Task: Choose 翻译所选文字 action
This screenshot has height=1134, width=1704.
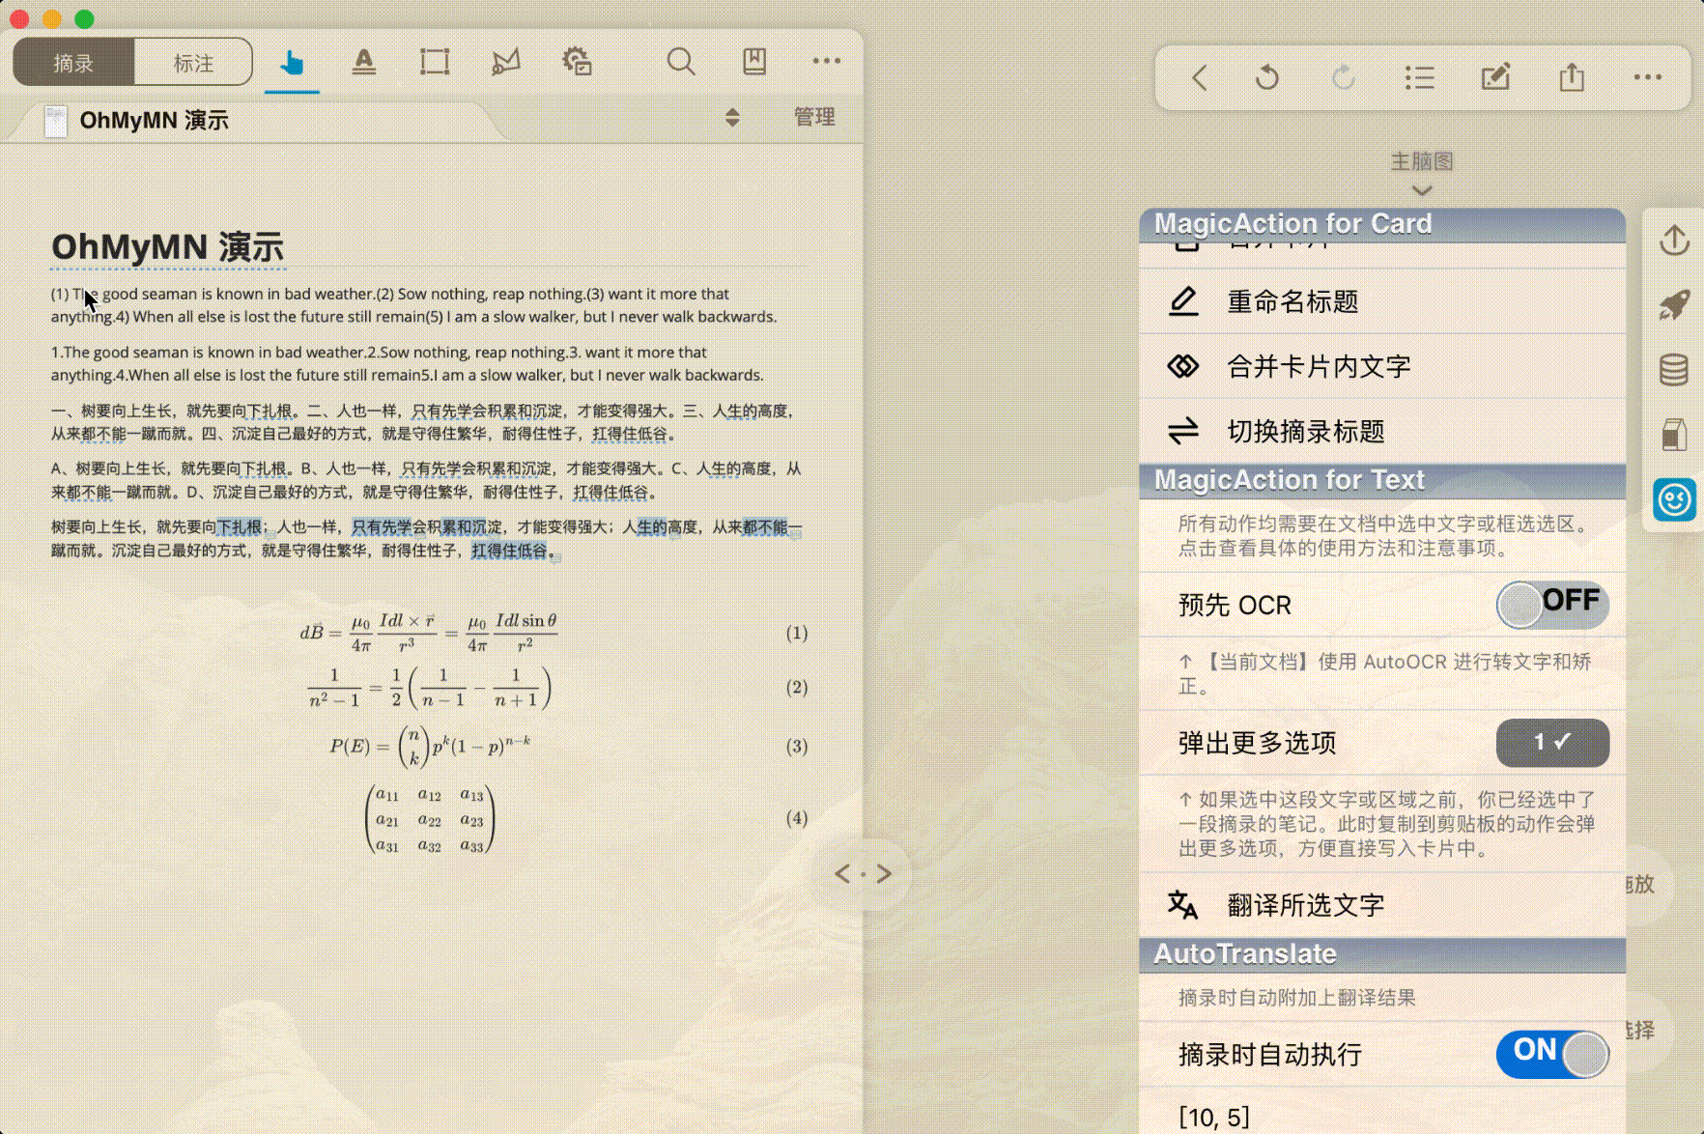Action: (1382, 905)
